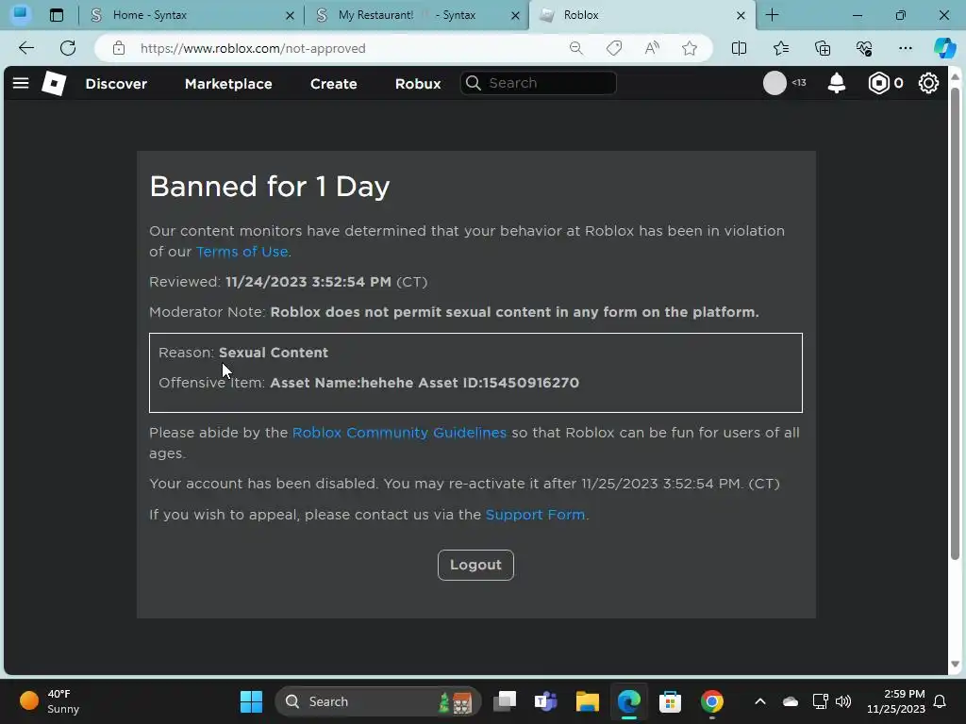The height and width of the screenshot is (724, 966).
Task: Click the page vertical scrollbar
Action: pos(955,323)
